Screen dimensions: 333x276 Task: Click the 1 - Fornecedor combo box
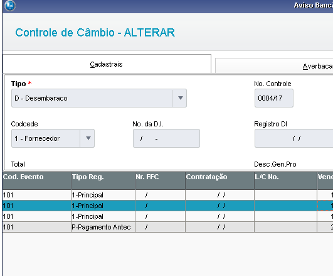53,138
